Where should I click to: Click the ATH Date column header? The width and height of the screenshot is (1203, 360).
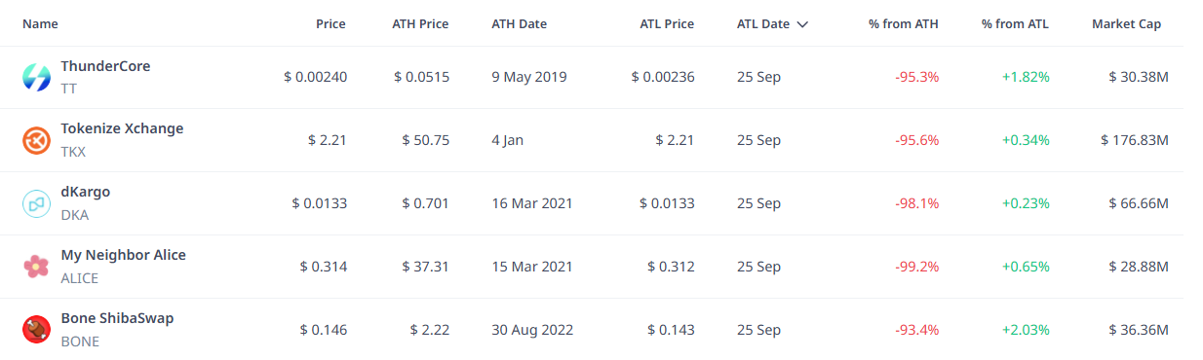[519, 24]
